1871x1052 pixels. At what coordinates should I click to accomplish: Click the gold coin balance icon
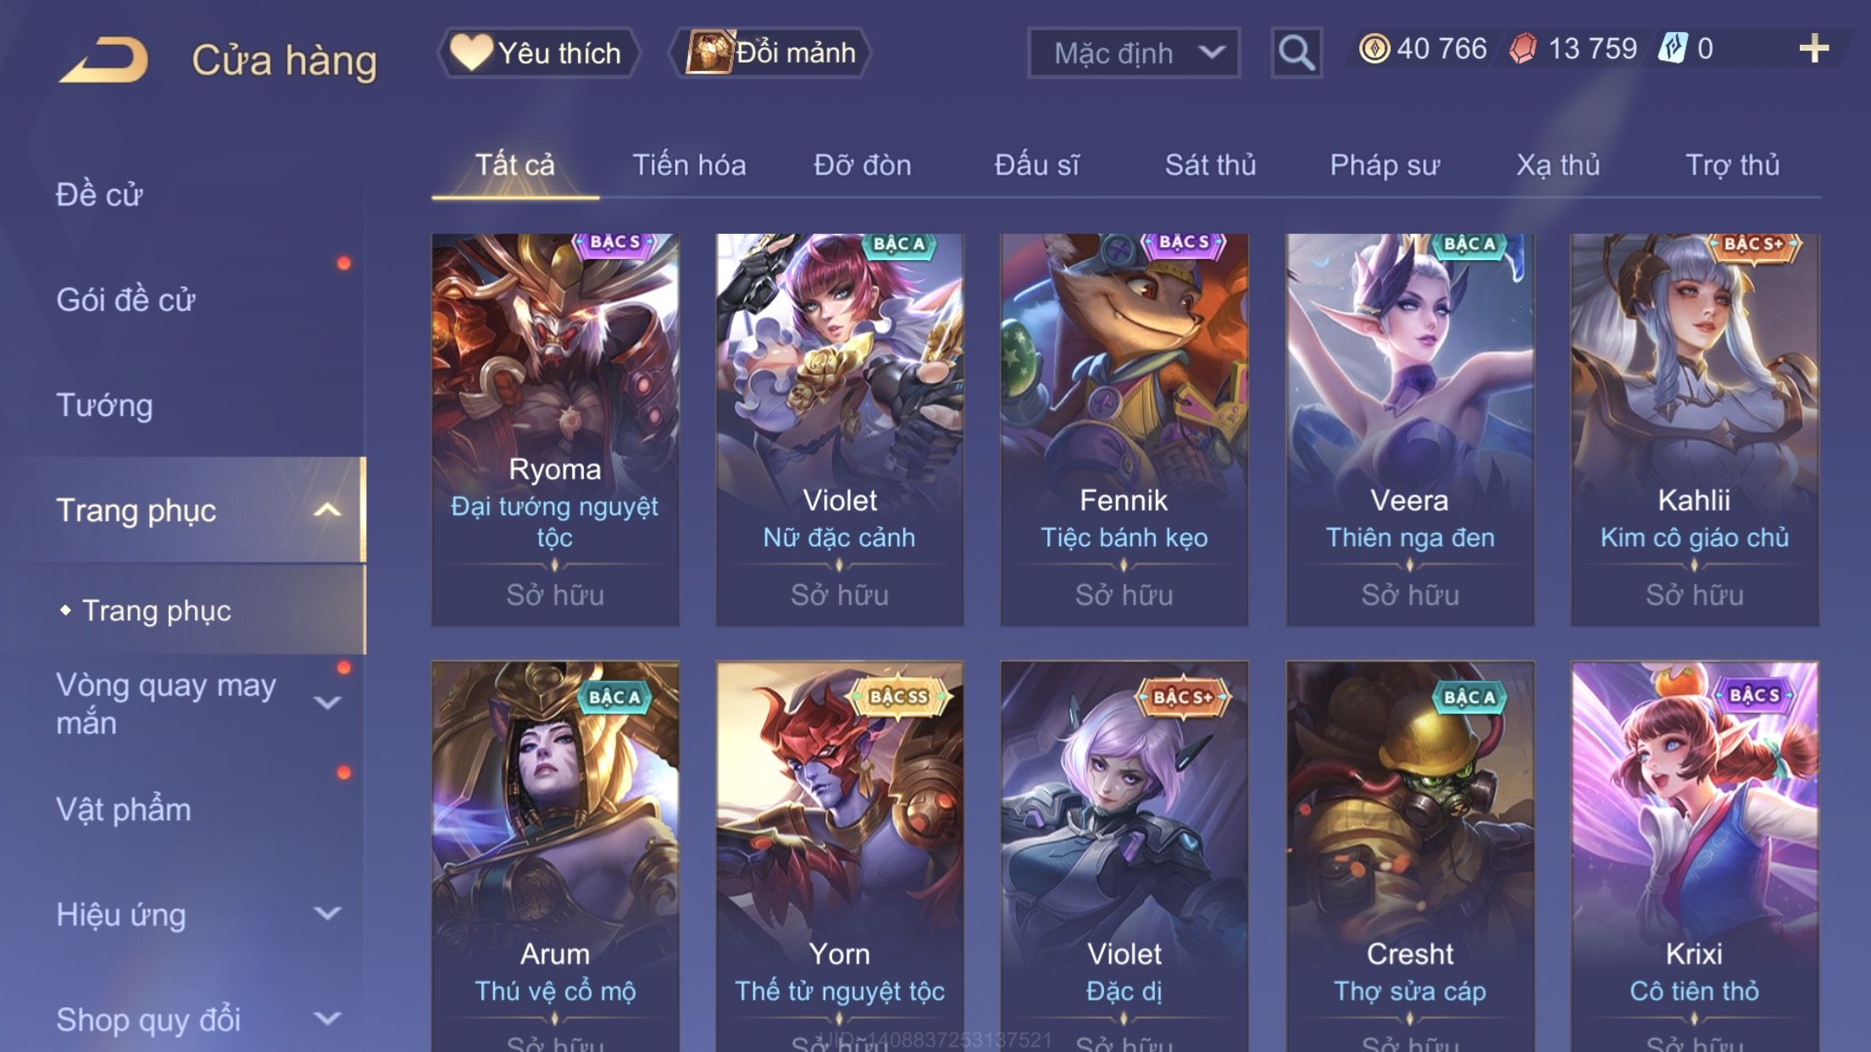[x=1374, y=48]
